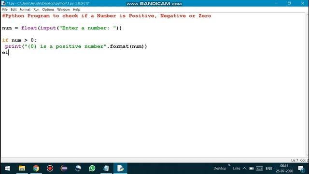Click the print positive number line
Viewport: 309px width, 174px height.
(76, 46)
